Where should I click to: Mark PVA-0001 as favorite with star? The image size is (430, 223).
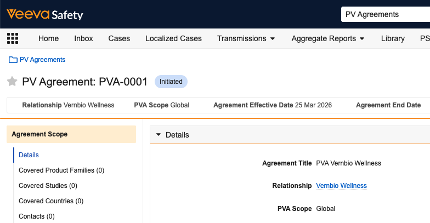pyautogui.click(x=12, y=82)
